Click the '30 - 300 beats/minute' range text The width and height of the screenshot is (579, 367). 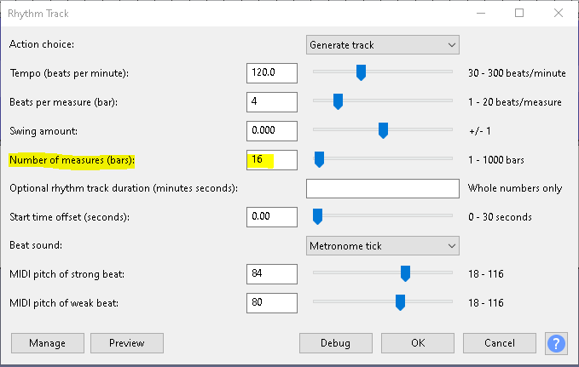pos(517,73)
